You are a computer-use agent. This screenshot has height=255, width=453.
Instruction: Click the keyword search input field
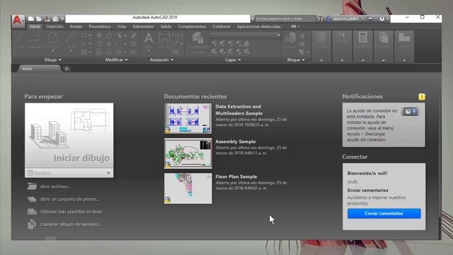click(x=285, y=19)
